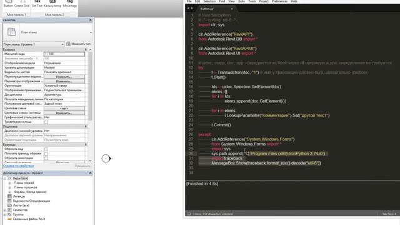Collapse the Подложка properties group

coord(86,126)
